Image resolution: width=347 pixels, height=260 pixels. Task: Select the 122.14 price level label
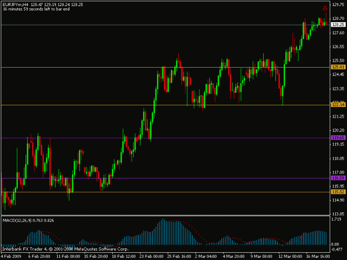(338, 105)
